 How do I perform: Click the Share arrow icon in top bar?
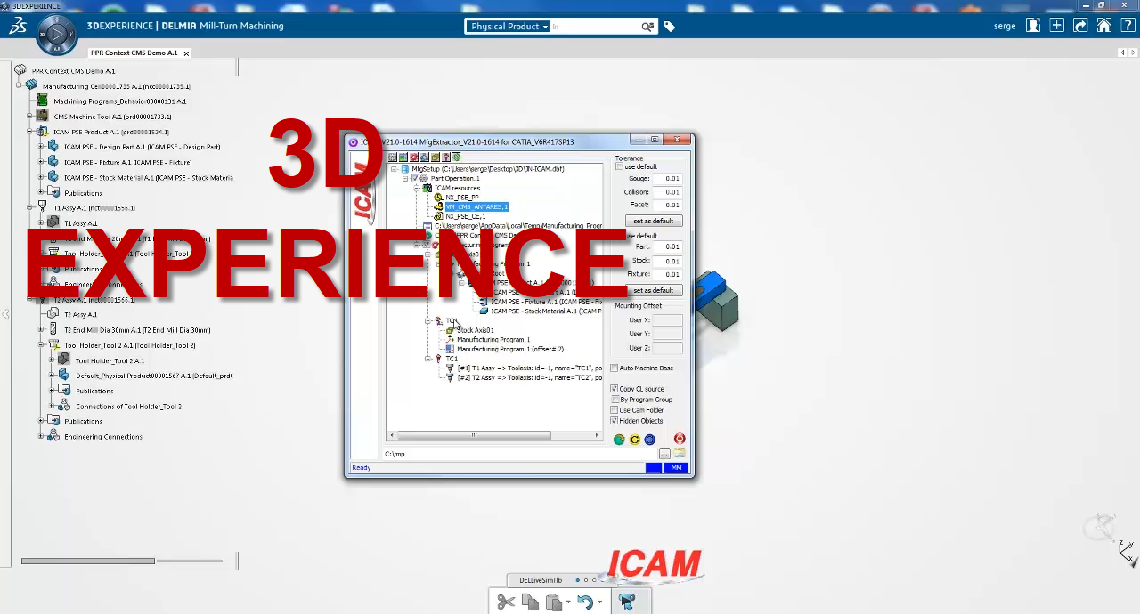(x=1080, y=26)
